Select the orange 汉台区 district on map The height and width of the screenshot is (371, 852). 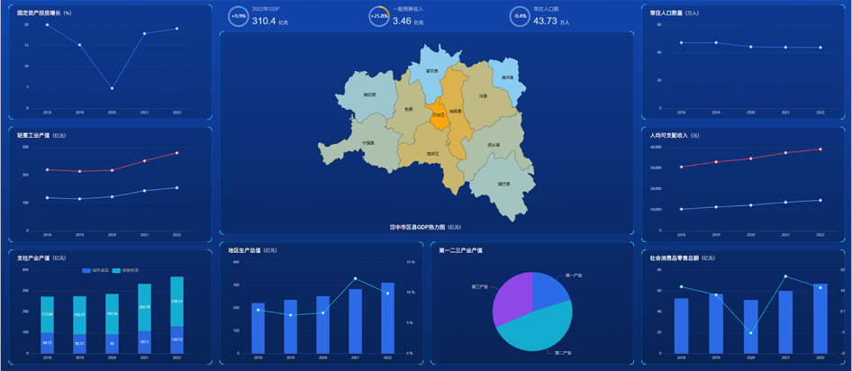[x=439, y=113]
